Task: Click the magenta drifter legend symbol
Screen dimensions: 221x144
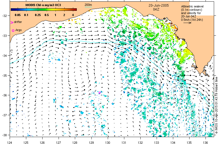Action: (12, 22)
